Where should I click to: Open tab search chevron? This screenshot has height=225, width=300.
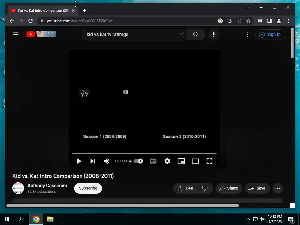(247, 7)
